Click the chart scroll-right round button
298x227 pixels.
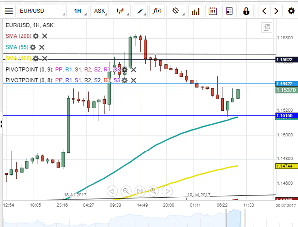(x=167, y=191)
